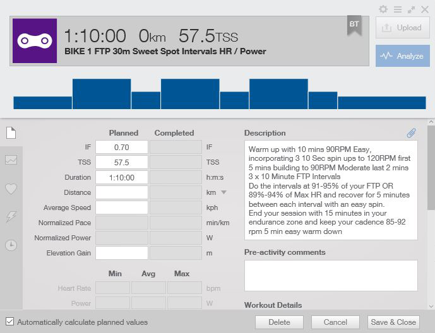Image resolution: width=435 pixels, height=333 pixels.
Task: Click the completed TSS field
Action: pyautogui.click(x=176, y=162)
